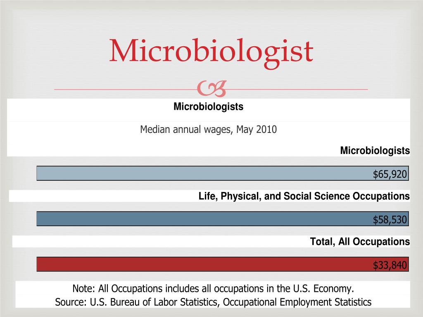Click the words May 2010 in the subtitle
The width and height of the screenshot is (423, 317).
click(x=257, y=130)
